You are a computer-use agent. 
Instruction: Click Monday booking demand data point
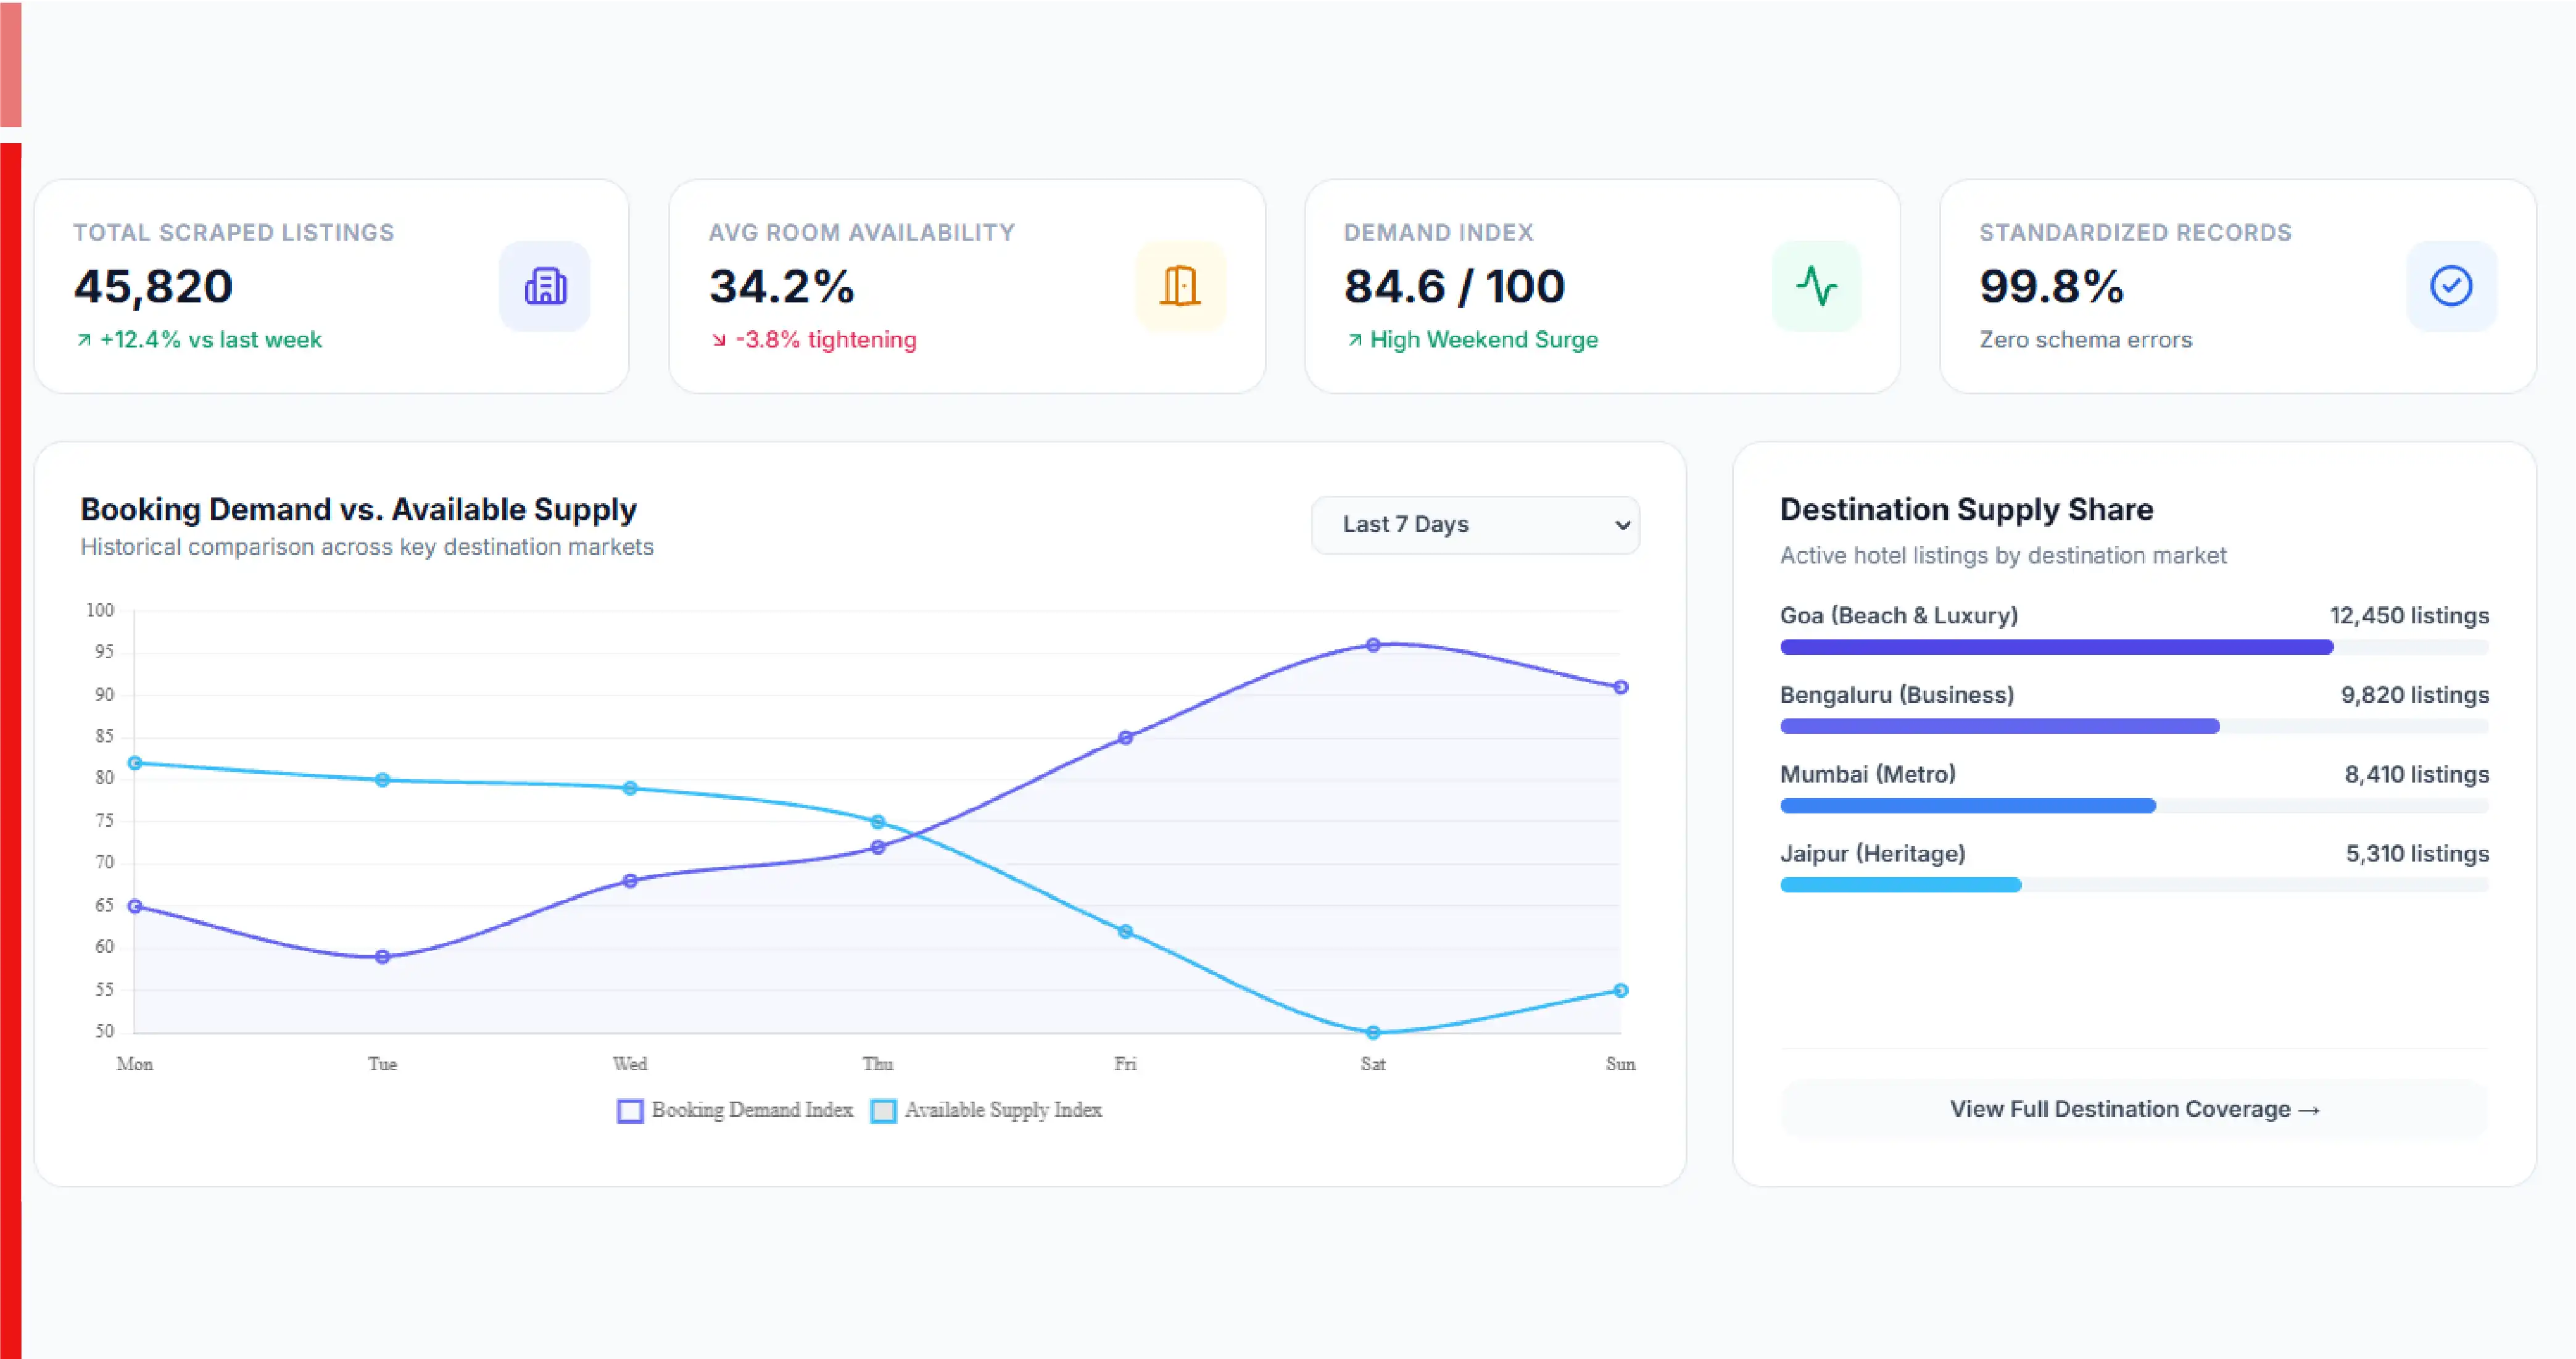135,906
